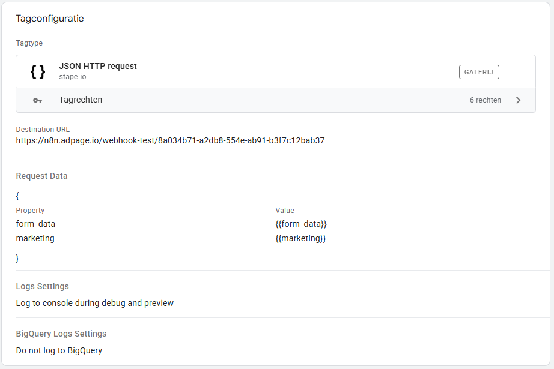Open the Tagrechten permissions row

click(x=81, y=100)
